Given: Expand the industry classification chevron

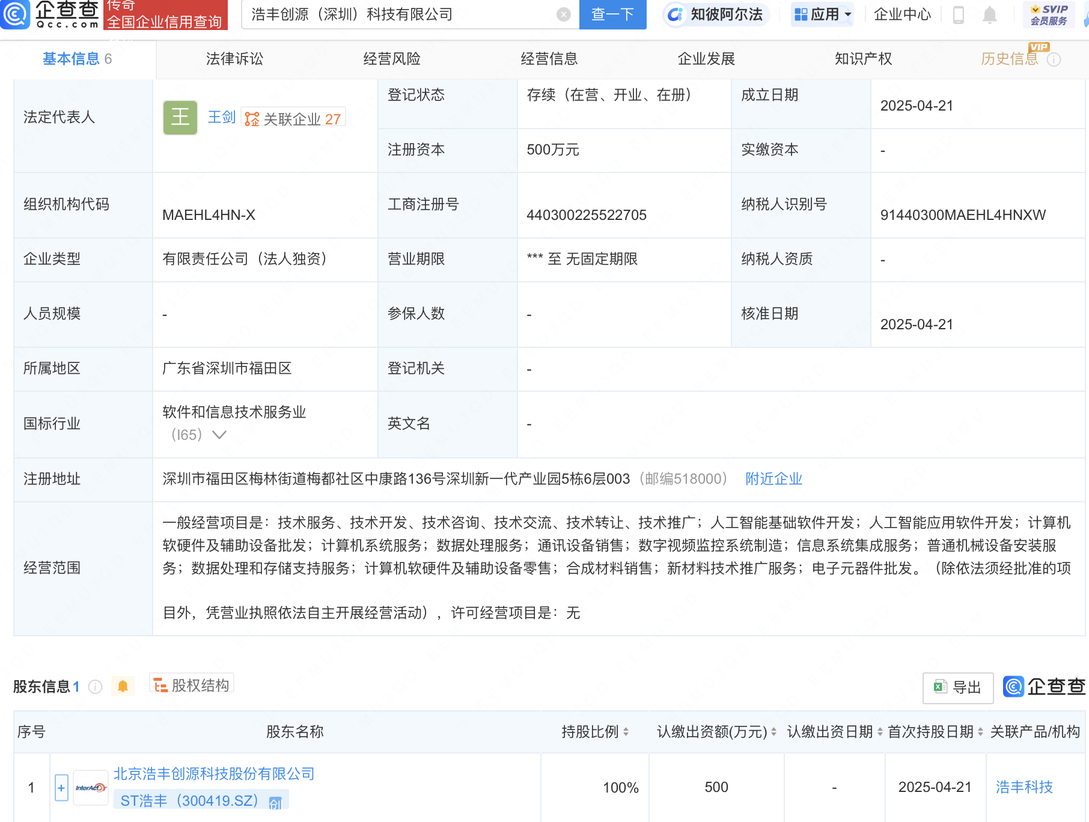Looking at the screenshot, I should (x=219, y=434).
